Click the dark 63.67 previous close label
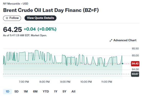 coord(135,74)
